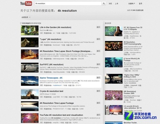Click the Lupe wolf video thumbnail
Viewport: 160px width, 124px height.
tap(30, 42)
